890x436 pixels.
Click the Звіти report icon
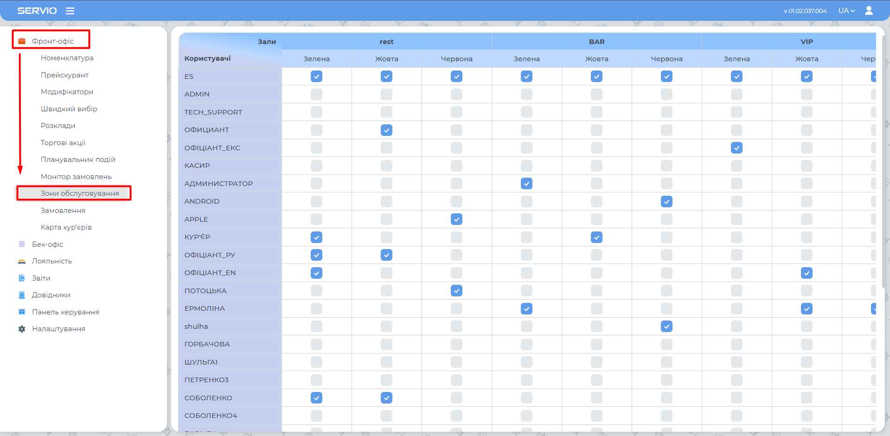coord(22,278)
